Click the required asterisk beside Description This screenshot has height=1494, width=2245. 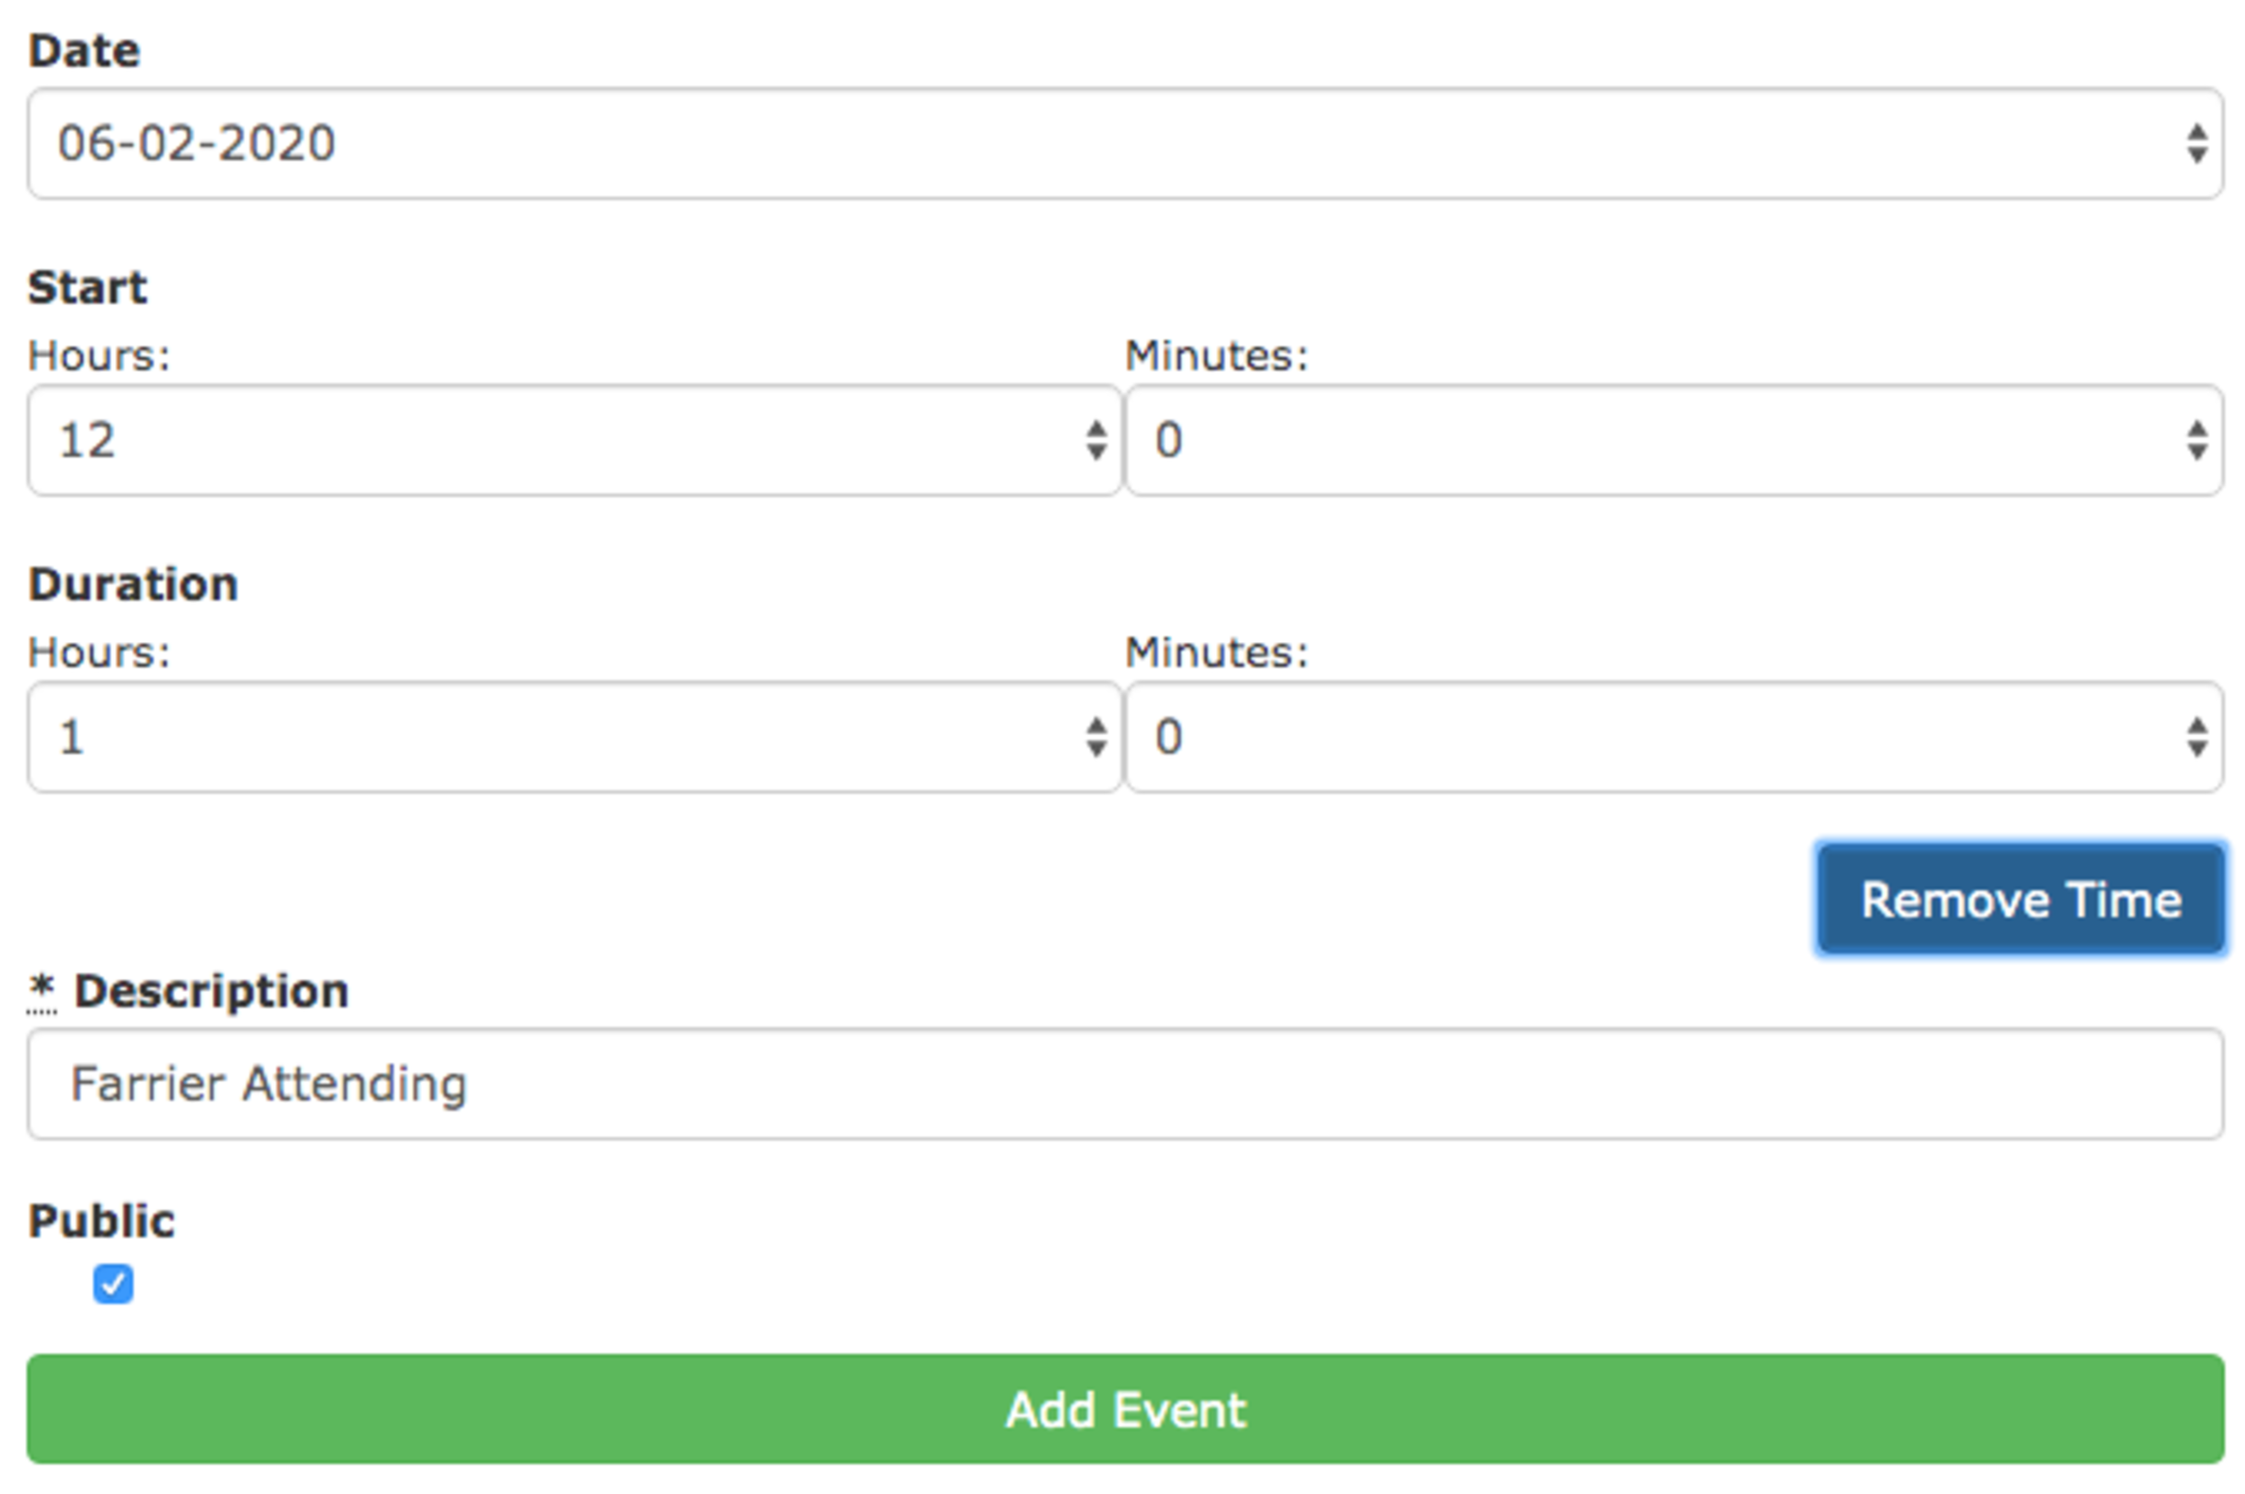pyautogui.click(x=41, y=988)
